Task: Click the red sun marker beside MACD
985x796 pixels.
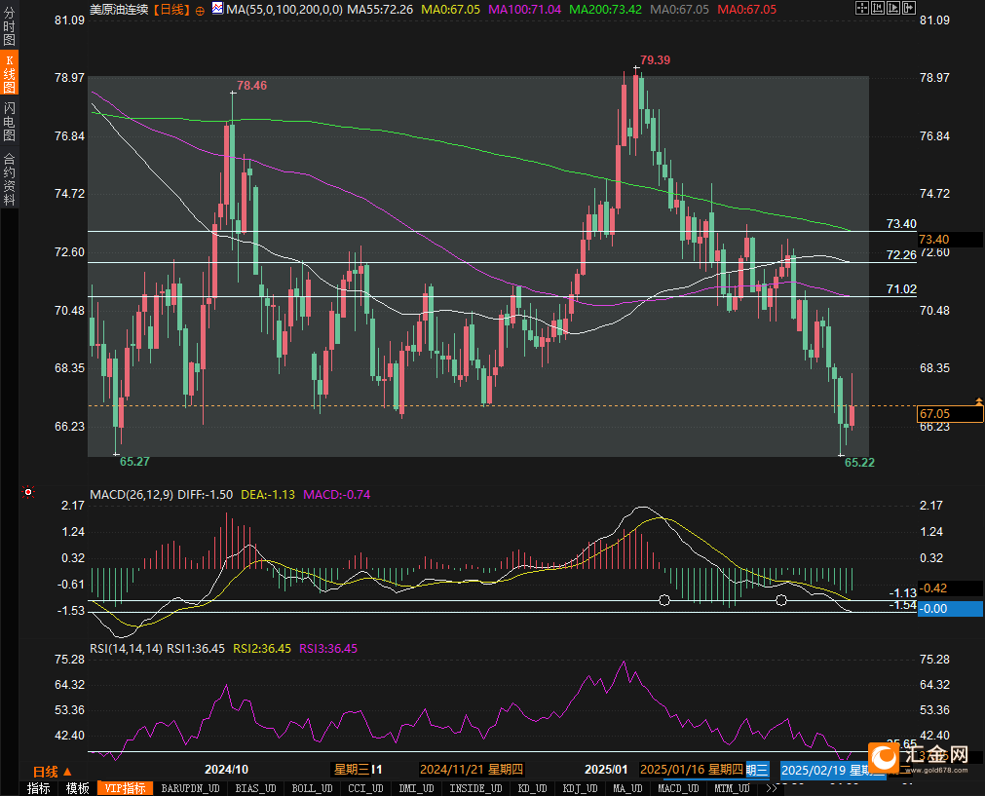Action: (27, 492)
